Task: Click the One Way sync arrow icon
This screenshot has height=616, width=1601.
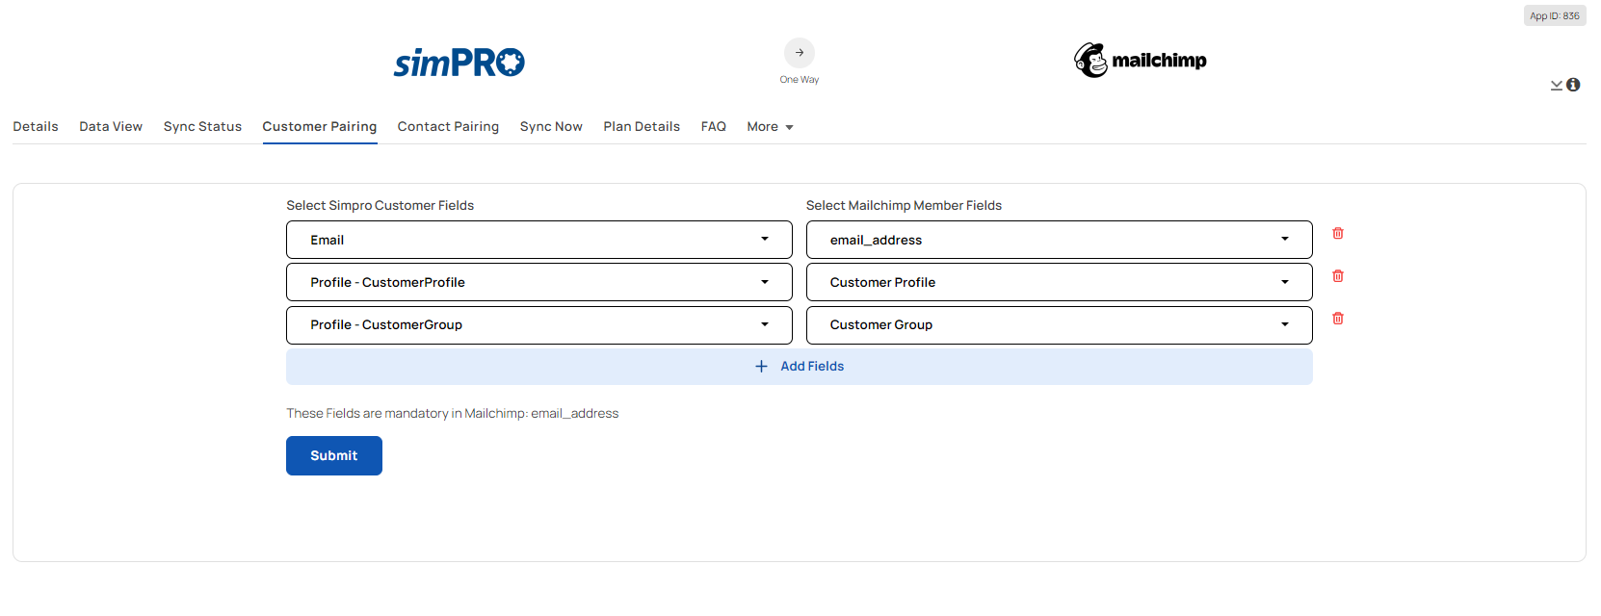Action: [x=800, y=53]
